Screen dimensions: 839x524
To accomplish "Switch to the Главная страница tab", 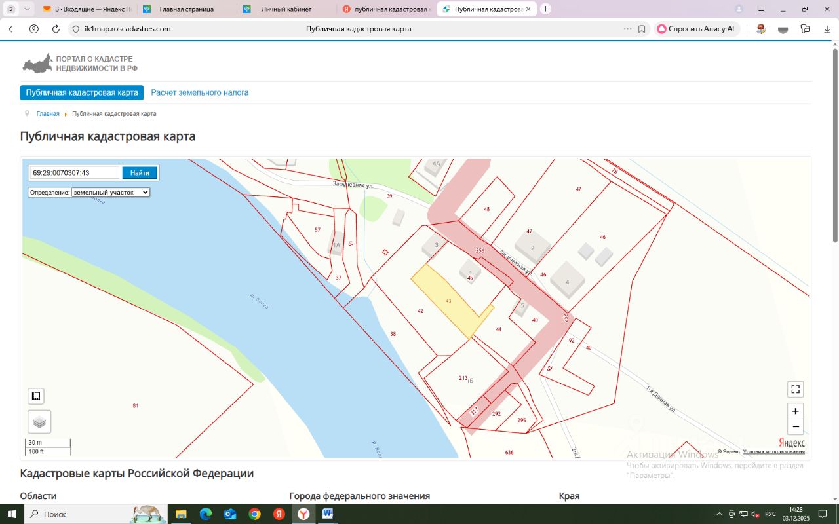I will pos(186,9).
